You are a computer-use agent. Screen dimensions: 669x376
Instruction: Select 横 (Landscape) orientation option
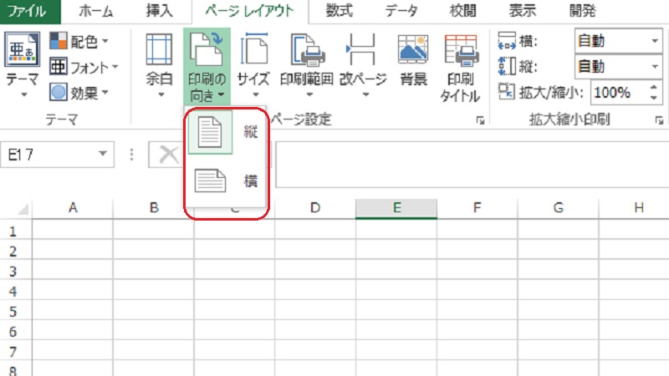pos(227,179)
